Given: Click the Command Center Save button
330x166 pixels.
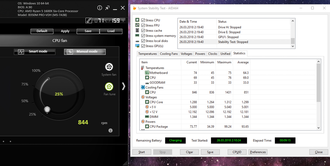Looking at the screenshot, I should [x=88, y=31].
